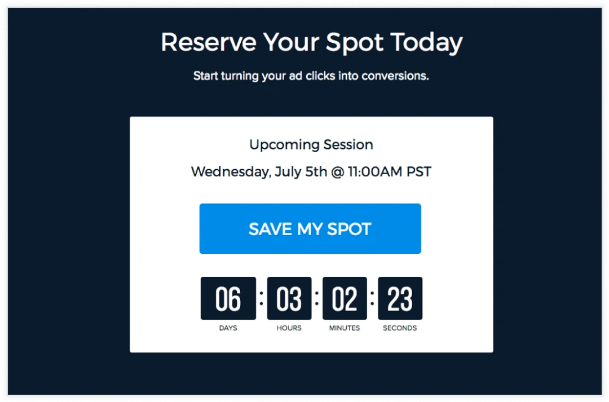Click the colon between hours and minutes
Viewport: 609px width, 402px height.
coord(317,297)
